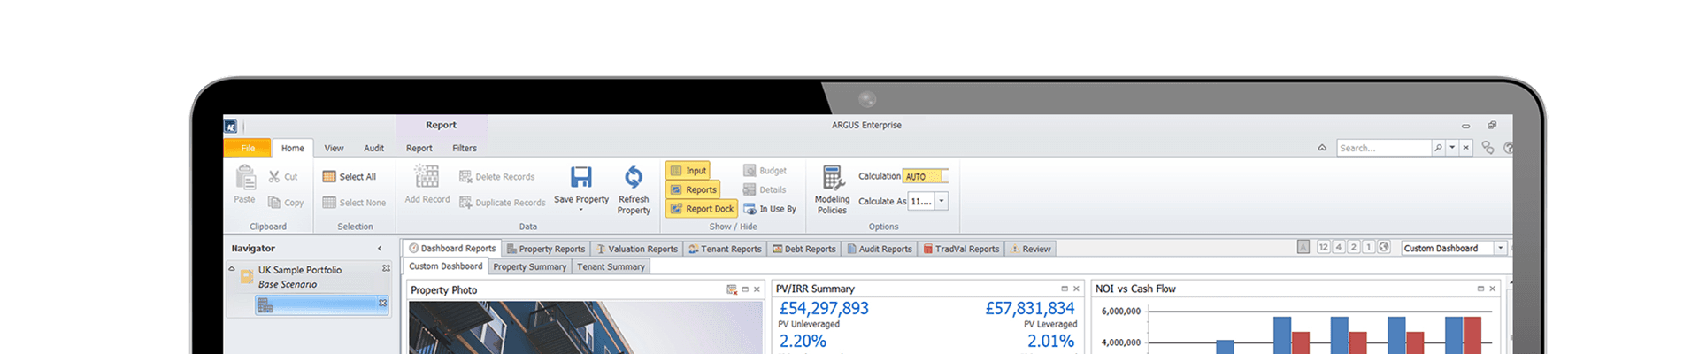
Task: Switch to the Report ribbon tab
Action: (x=419, y=148)
